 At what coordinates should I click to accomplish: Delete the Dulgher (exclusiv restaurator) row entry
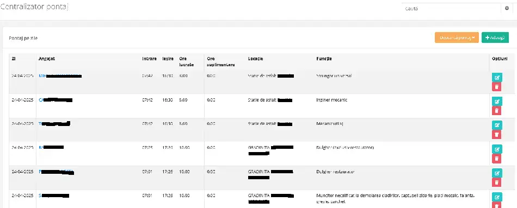[x=496, y=158]
